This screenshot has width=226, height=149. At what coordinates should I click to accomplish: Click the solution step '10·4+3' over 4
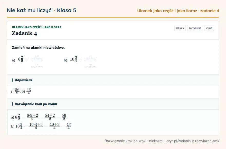[x=36, y=126]
